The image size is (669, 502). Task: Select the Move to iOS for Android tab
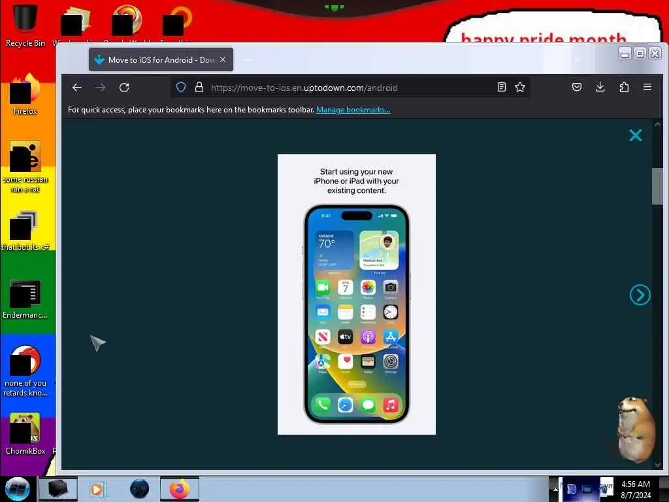[161, 59]
